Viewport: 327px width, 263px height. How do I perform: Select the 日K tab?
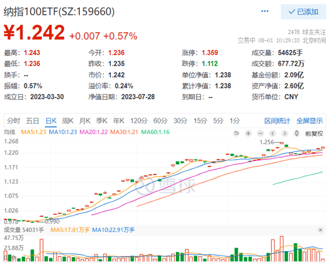pyautogui.click(x=51, y=121)
